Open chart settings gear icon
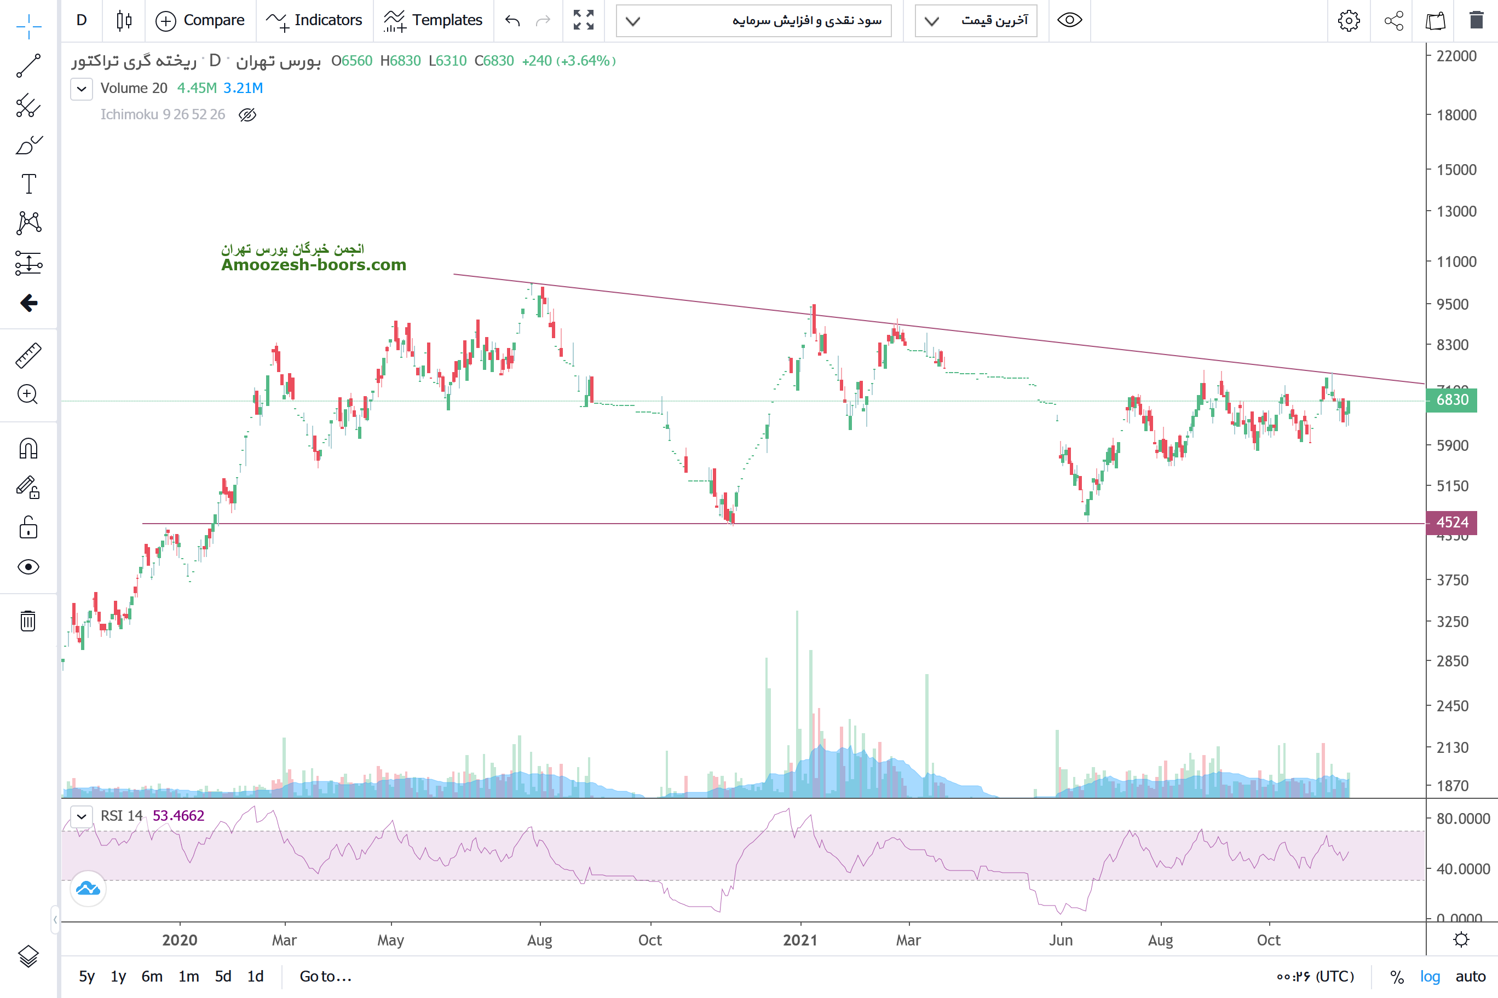 pyautogui.click(x=1349, y=20)
